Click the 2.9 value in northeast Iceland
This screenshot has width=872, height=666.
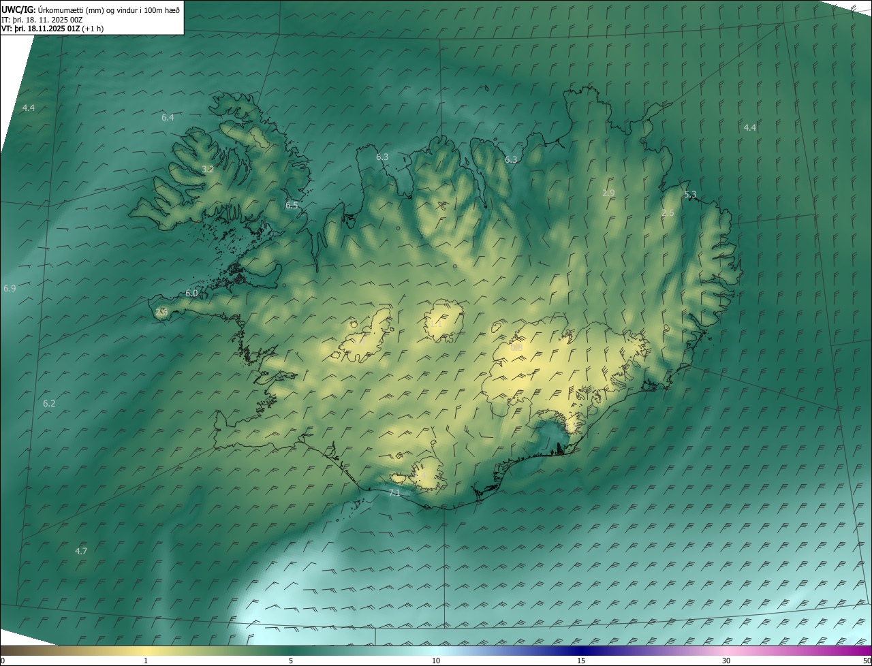(x=608, y=193)
